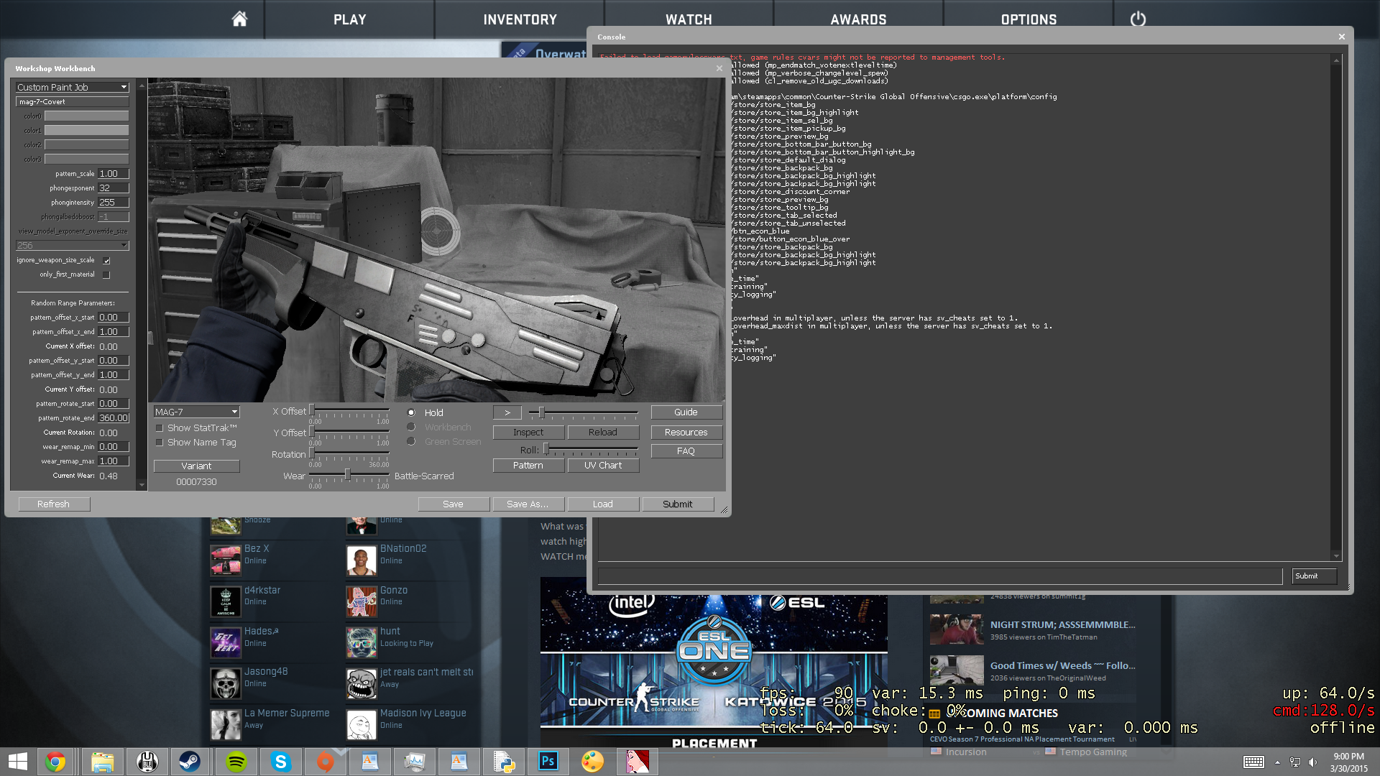Open the view model exponent 256 dropdown
The width and height of the screenshot is (1380, 776).
[x=72, y=245]
